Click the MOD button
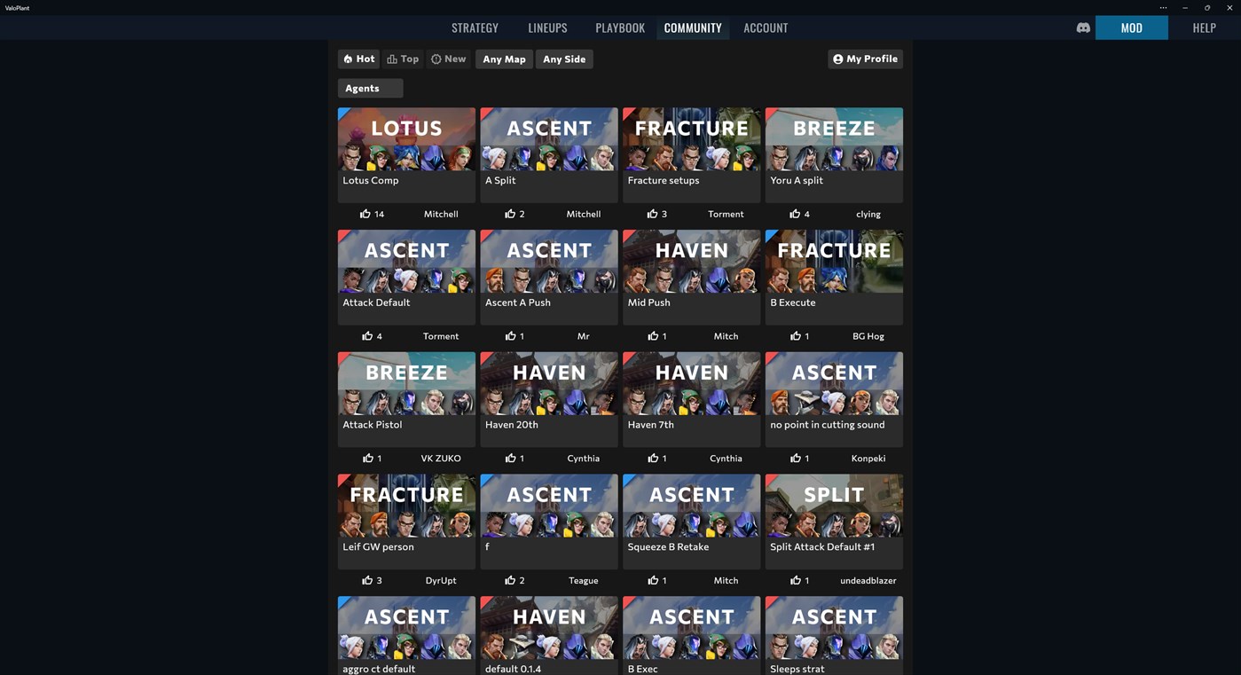The height and width of the screenshot is (675, 1241). [1131, 27]
